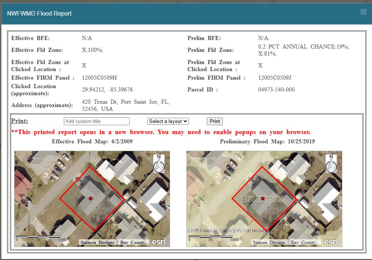Click the scale bar on Preliminary map
372x260 pixels.
point(211,237)
